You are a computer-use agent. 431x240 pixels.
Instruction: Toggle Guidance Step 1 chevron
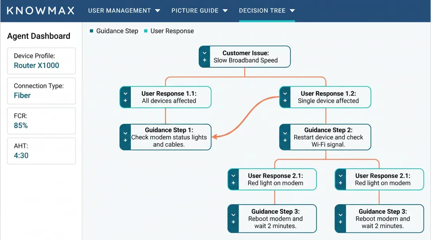(125, 133)
